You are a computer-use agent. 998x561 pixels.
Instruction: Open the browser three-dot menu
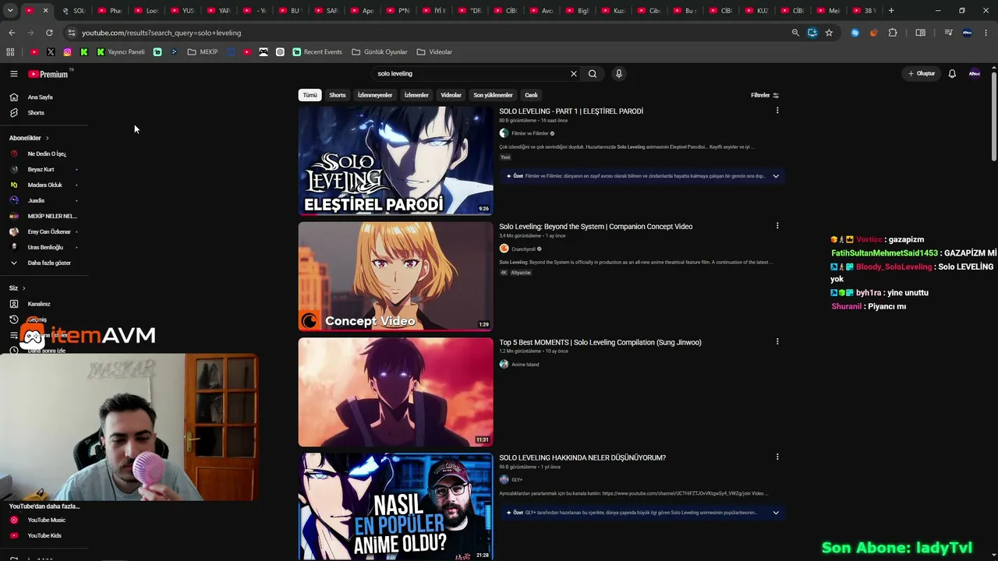986,33
